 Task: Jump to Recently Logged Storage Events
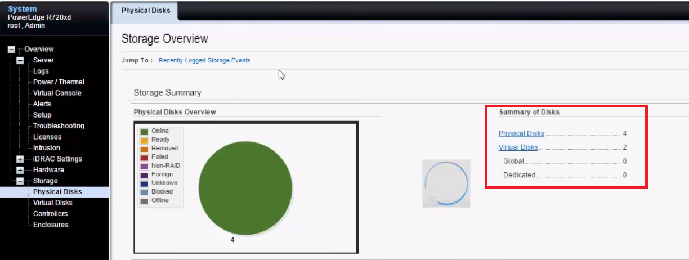pos(204,60)
